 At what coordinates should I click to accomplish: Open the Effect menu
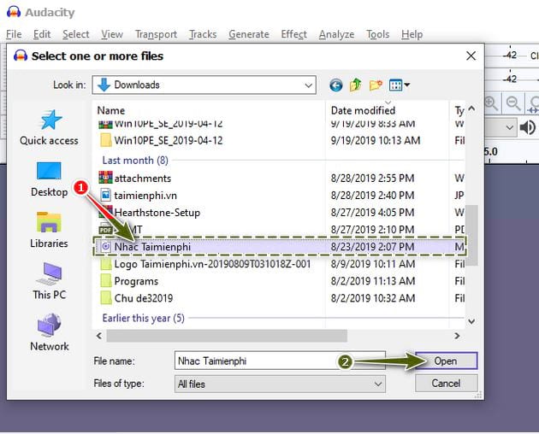point(294,34)
